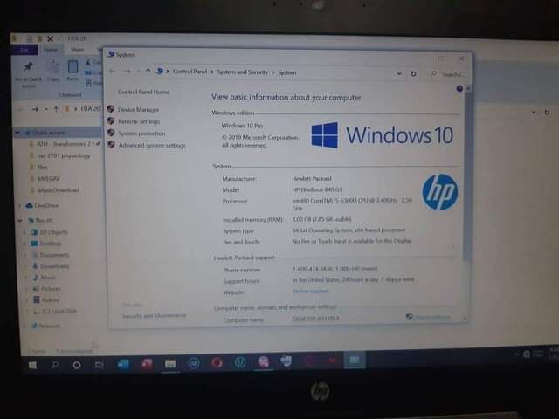Select 3D Objects under This PC
This screenshot has height=419, width=559.
(53, 232)
